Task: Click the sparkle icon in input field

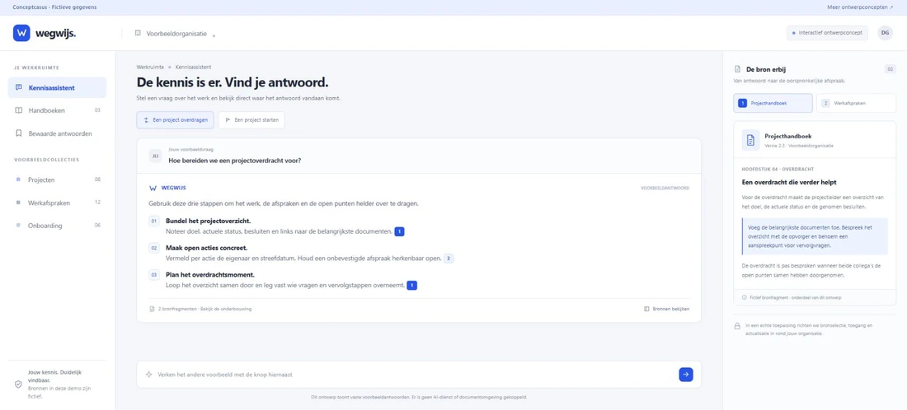Action: pos(148,375)
